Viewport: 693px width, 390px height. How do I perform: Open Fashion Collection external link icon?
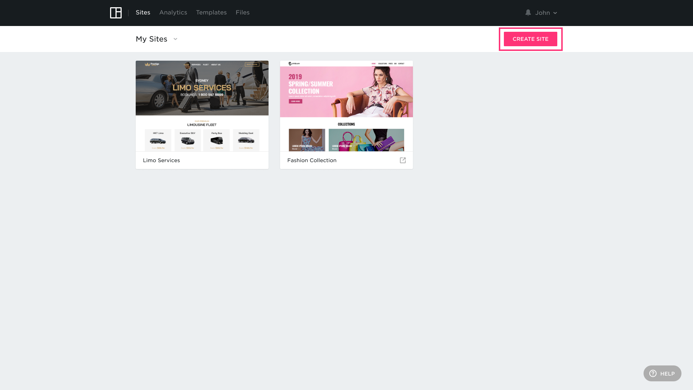[x=403, y=160]
